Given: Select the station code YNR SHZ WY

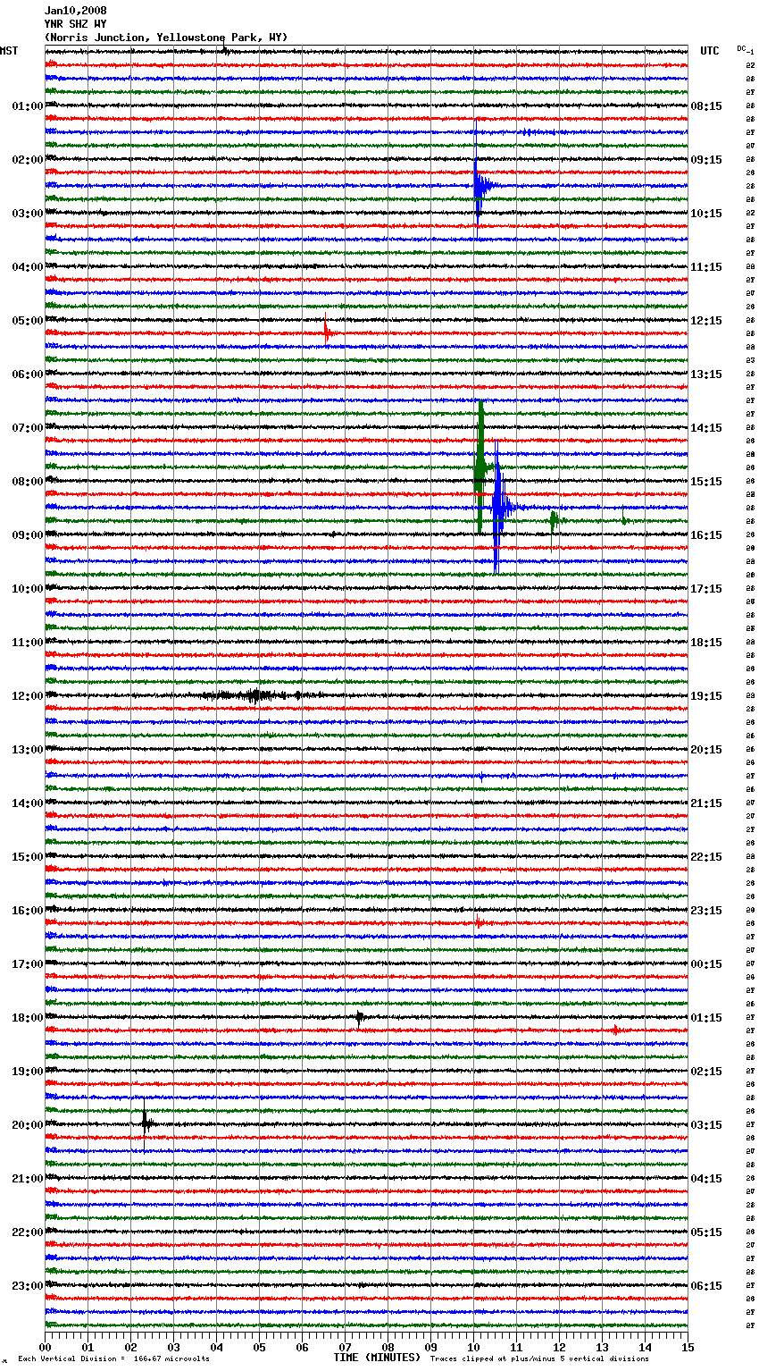Looking at the screenshot, I should coord(76,24).
